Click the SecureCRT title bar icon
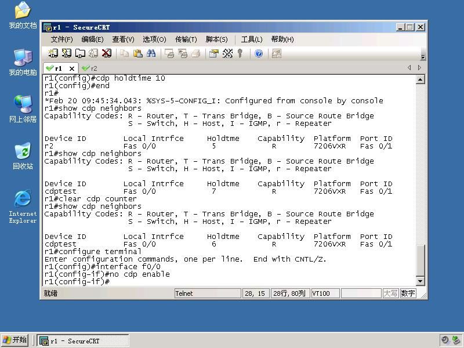The width and height of the screenshot is (464, 348). (x=48, y=27)
